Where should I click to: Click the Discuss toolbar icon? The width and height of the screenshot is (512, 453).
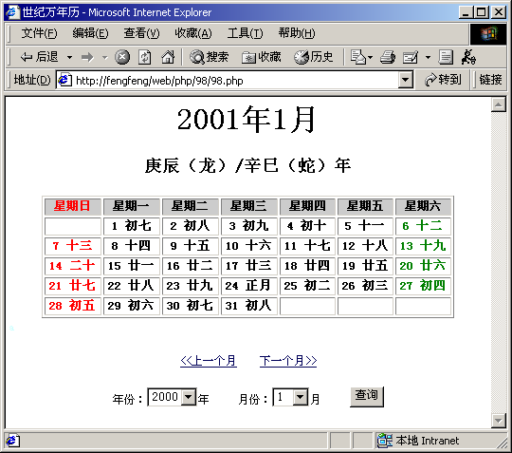coord(446,57)
